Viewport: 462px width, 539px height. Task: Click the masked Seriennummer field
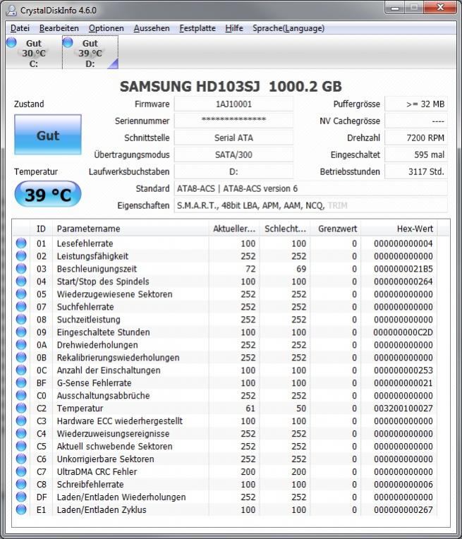click(x=233, y=121)
